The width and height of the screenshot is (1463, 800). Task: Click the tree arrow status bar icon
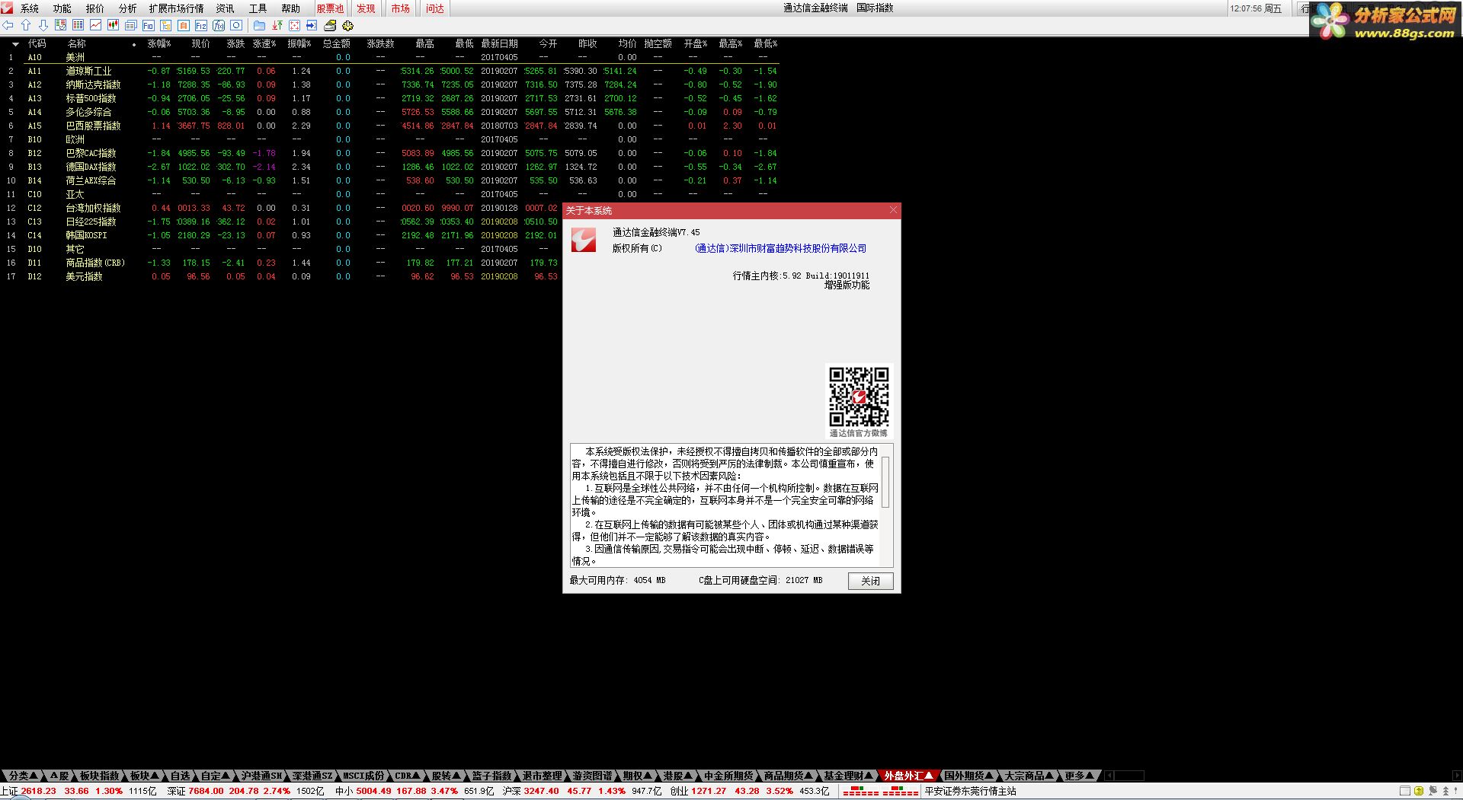click(1445, 790)
